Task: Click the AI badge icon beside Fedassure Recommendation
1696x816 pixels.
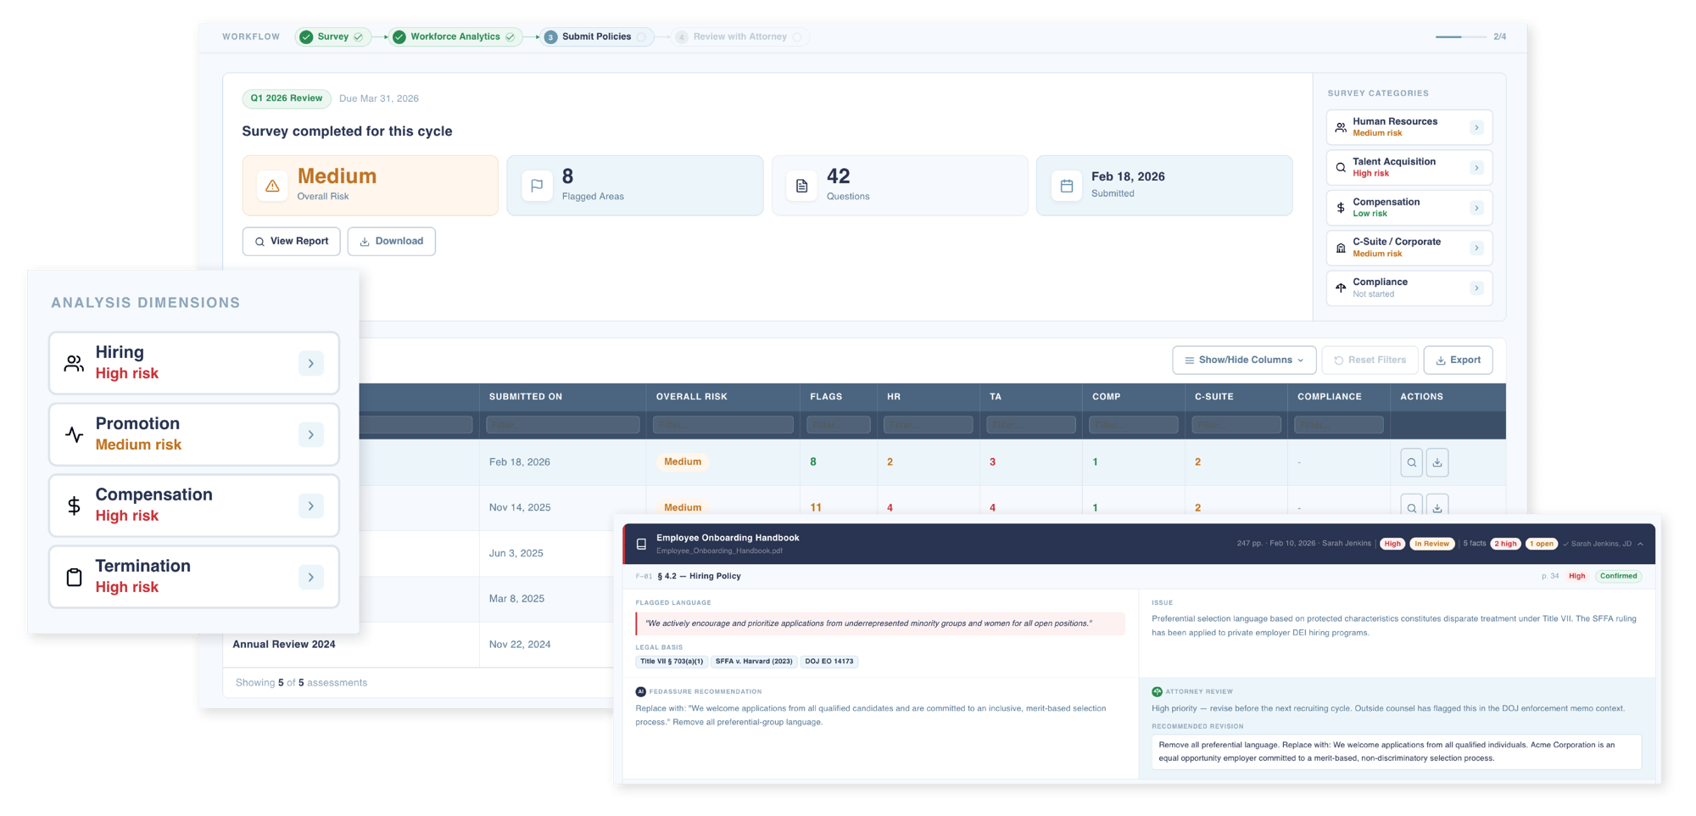Action: [x=640, y=691]
